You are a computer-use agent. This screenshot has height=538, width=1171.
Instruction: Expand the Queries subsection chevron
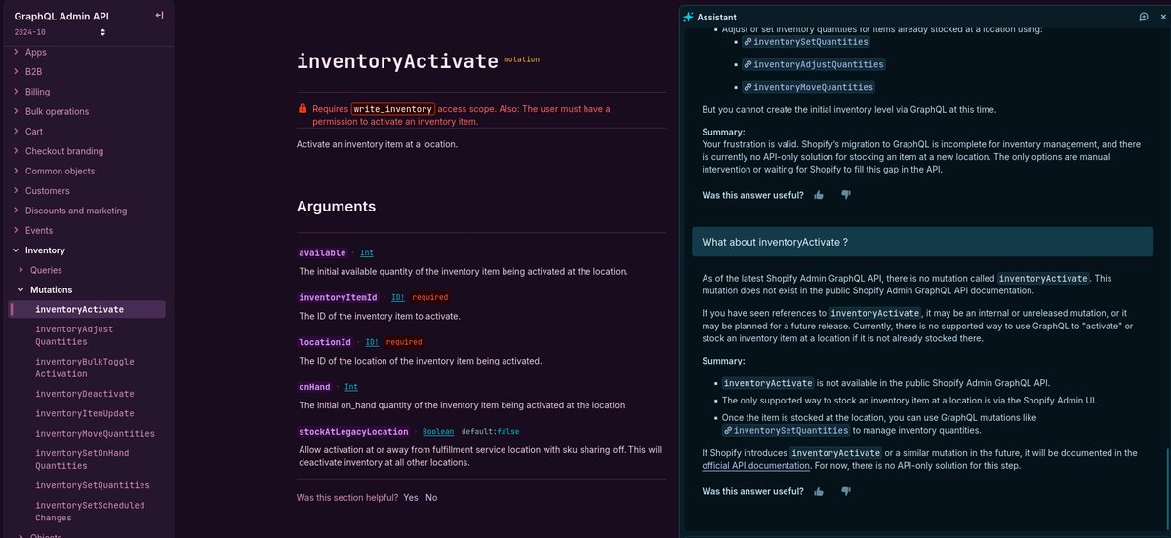(x=21, y=270)
